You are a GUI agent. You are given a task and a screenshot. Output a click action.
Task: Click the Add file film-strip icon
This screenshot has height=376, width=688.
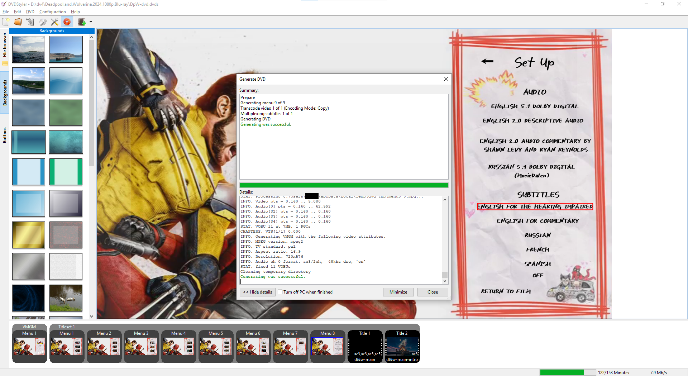82,22
